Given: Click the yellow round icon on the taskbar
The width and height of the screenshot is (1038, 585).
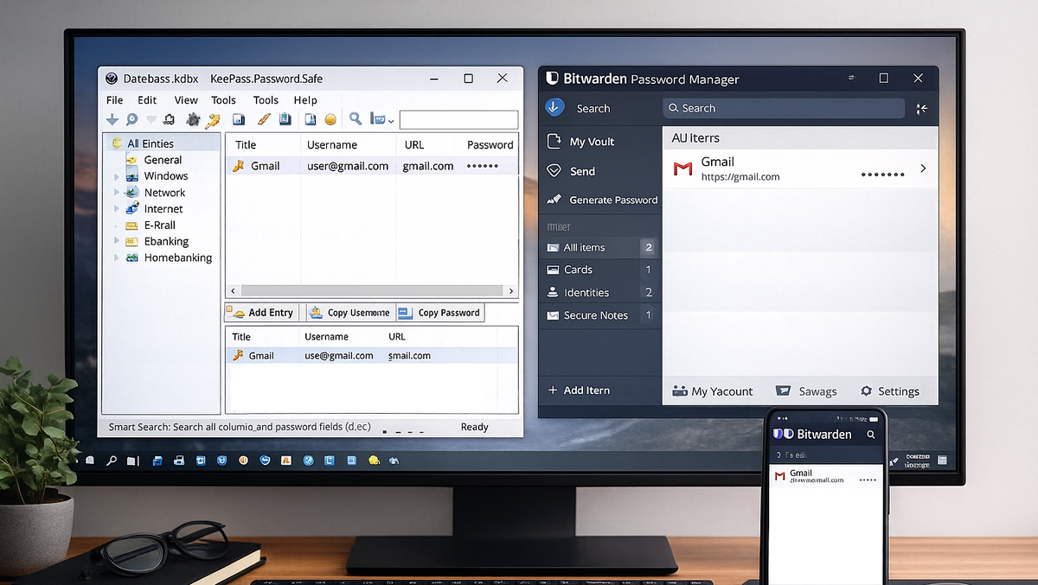Looking at the screenshot, I should tap(374, 461).
